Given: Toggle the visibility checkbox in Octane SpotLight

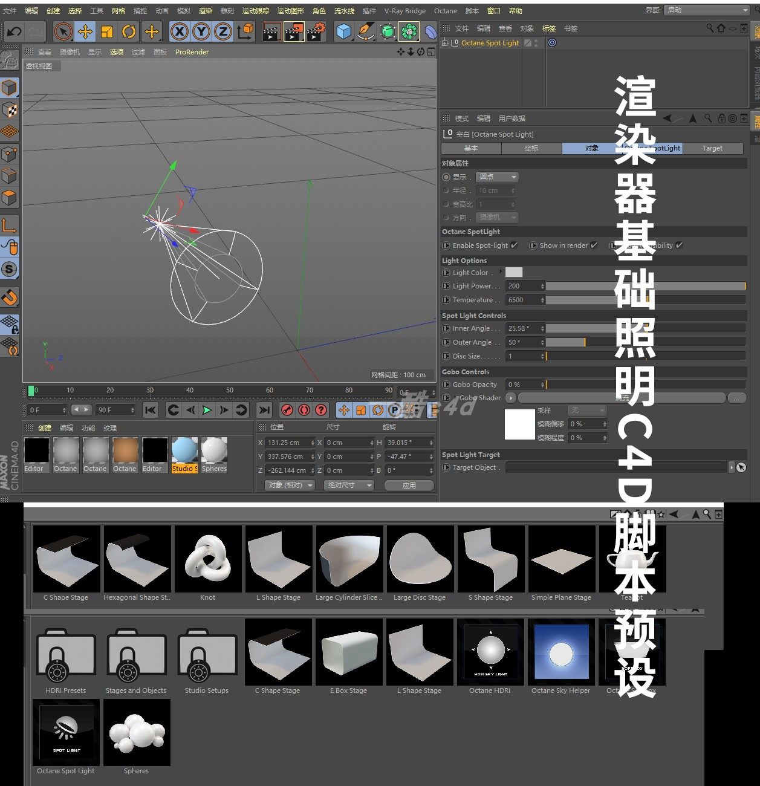Looking at the screenshot, I should [679, 245].
